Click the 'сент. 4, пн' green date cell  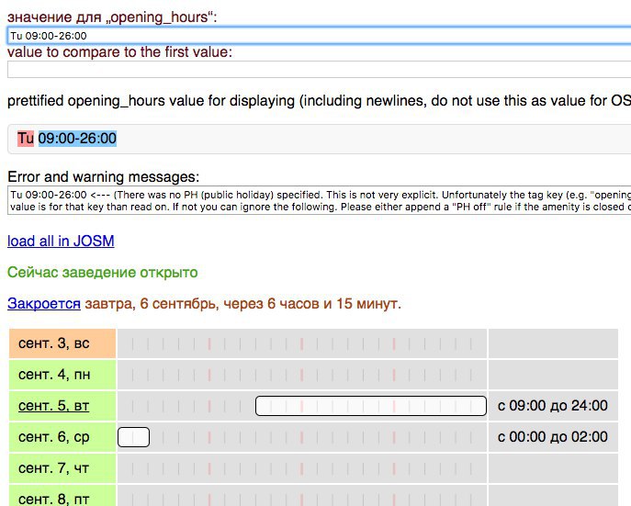click(62, 374)
